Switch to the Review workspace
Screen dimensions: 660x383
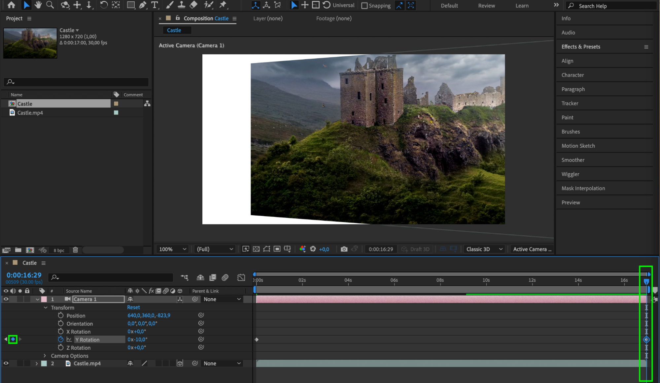point(486,6)
